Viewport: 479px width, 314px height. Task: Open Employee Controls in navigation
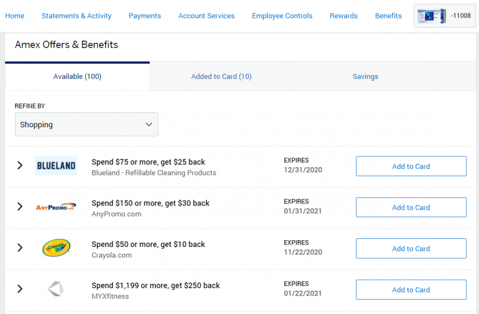click(x=282, y=16)
